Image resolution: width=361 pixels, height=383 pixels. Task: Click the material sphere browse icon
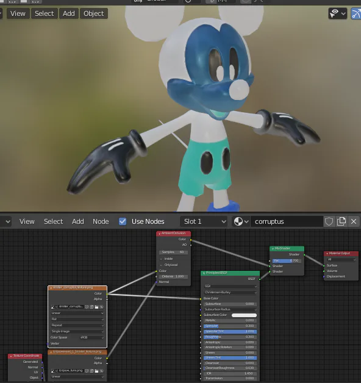(x=241, y=221)
